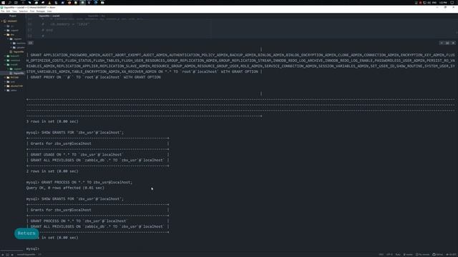This screenshot has width=458, height=257.
Task: Click the git Fetch status item
Action: pos(423,254)
